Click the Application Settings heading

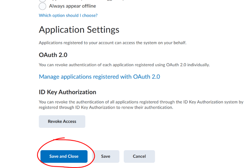79,30
